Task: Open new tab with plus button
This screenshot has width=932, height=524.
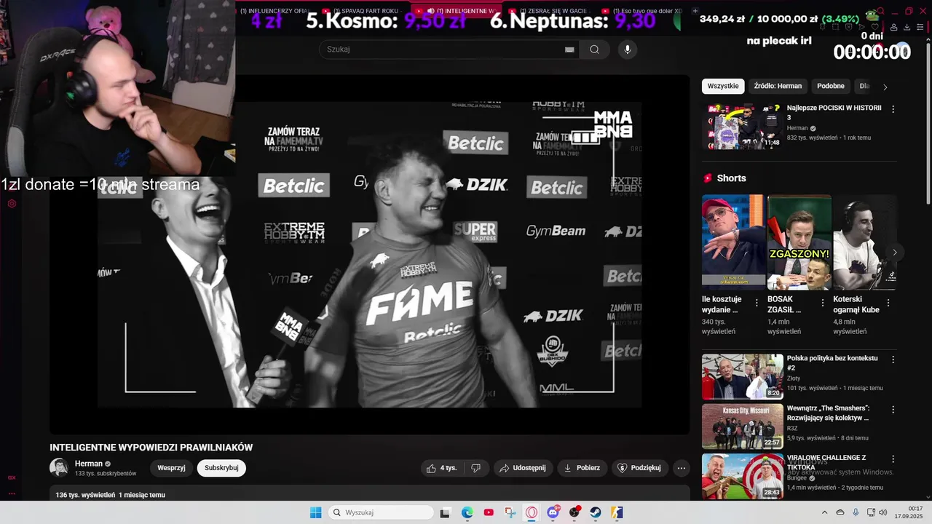Action: coord(695,11)
